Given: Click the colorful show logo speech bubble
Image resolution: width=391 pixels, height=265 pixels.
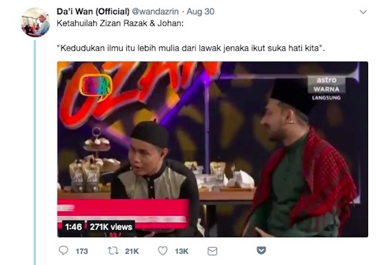Looking at the screenshot, I should point(96,87).
